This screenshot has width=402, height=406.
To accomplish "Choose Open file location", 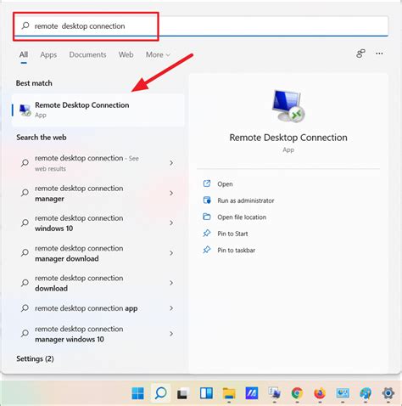I will point(242,217).
